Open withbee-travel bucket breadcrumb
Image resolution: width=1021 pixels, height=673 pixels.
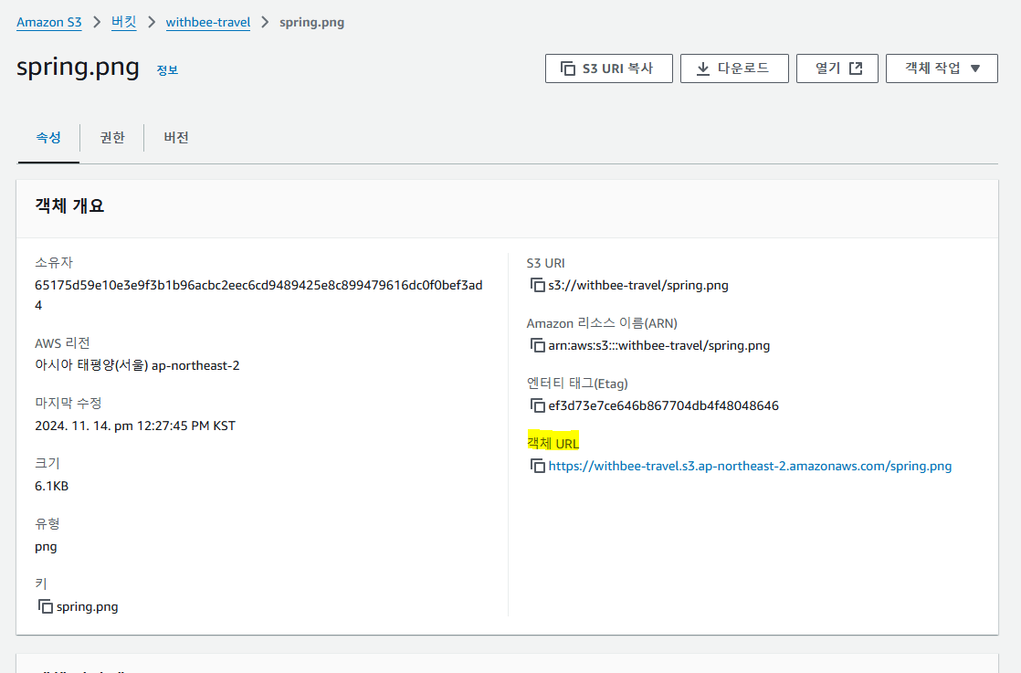coord(207,22)
